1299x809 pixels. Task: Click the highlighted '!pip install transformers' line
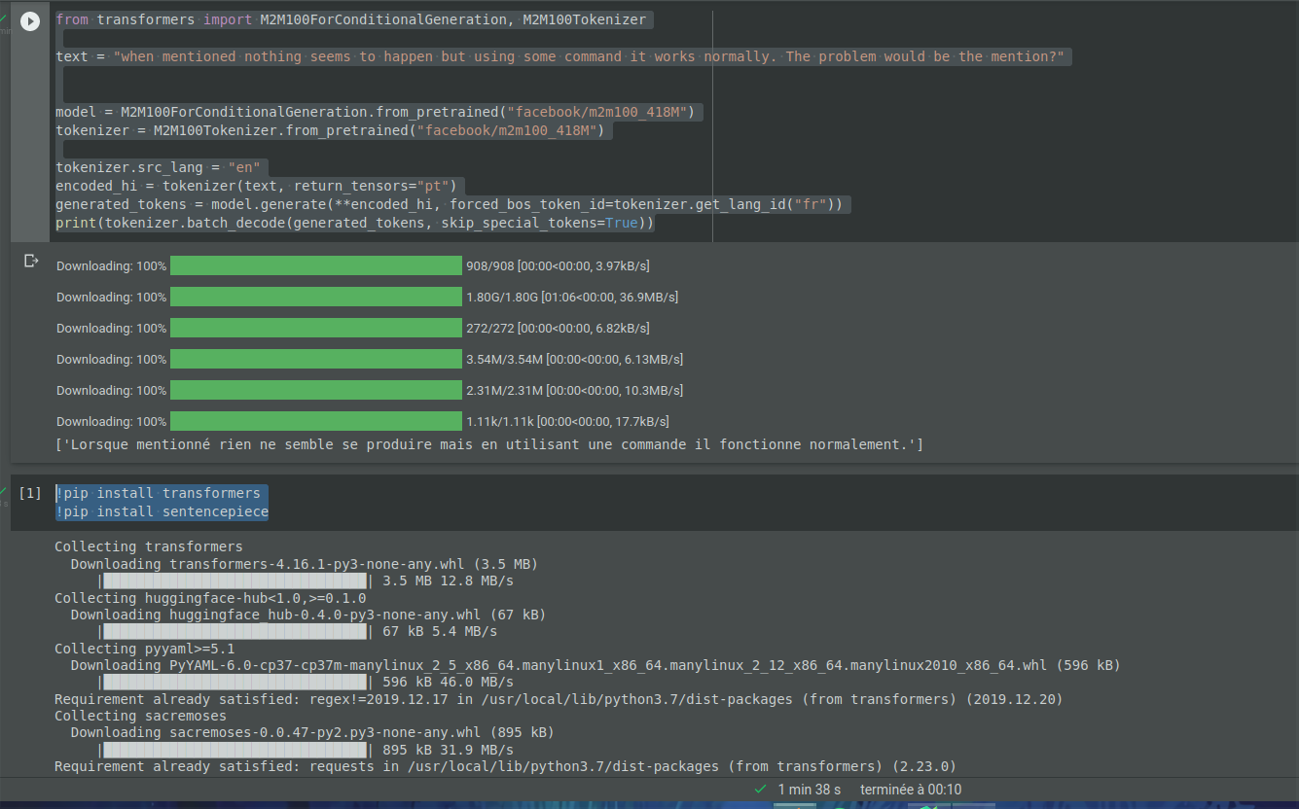pyautogui.click(x=162, y=493)
